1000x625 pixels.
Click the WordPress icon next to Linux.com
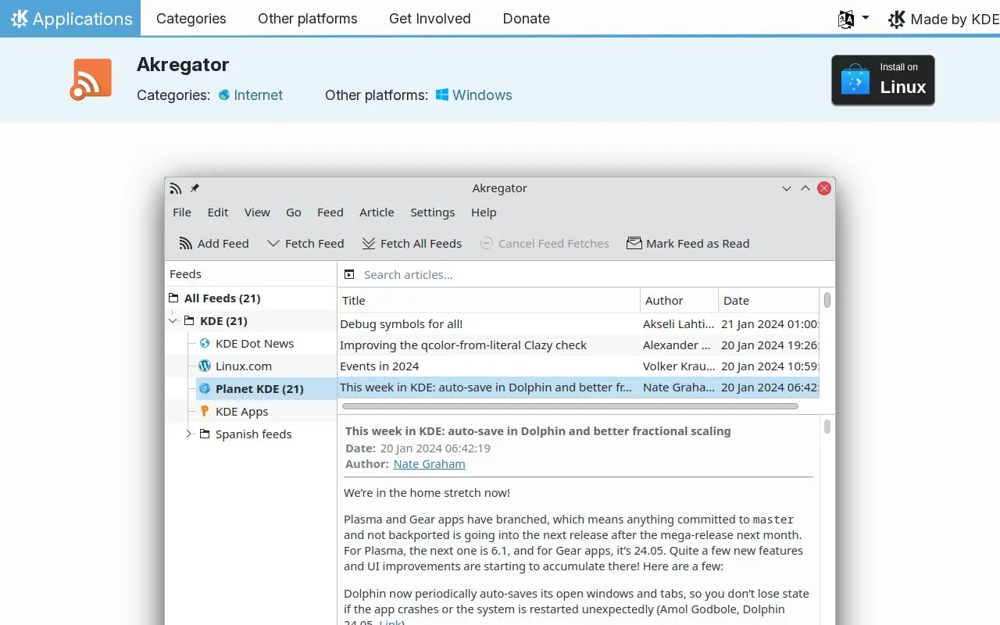tap(205, 366)
